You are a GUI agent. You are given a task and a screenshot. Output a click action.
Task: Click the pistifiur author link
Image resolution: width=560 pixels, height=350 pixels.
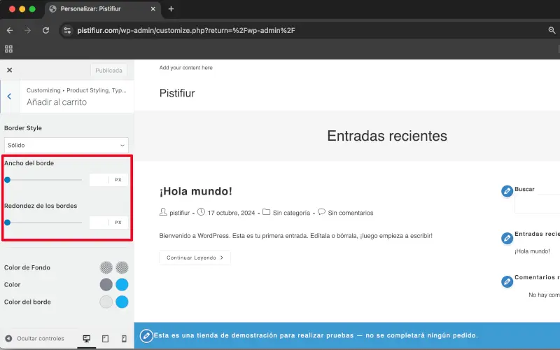(x=180, y=213)
